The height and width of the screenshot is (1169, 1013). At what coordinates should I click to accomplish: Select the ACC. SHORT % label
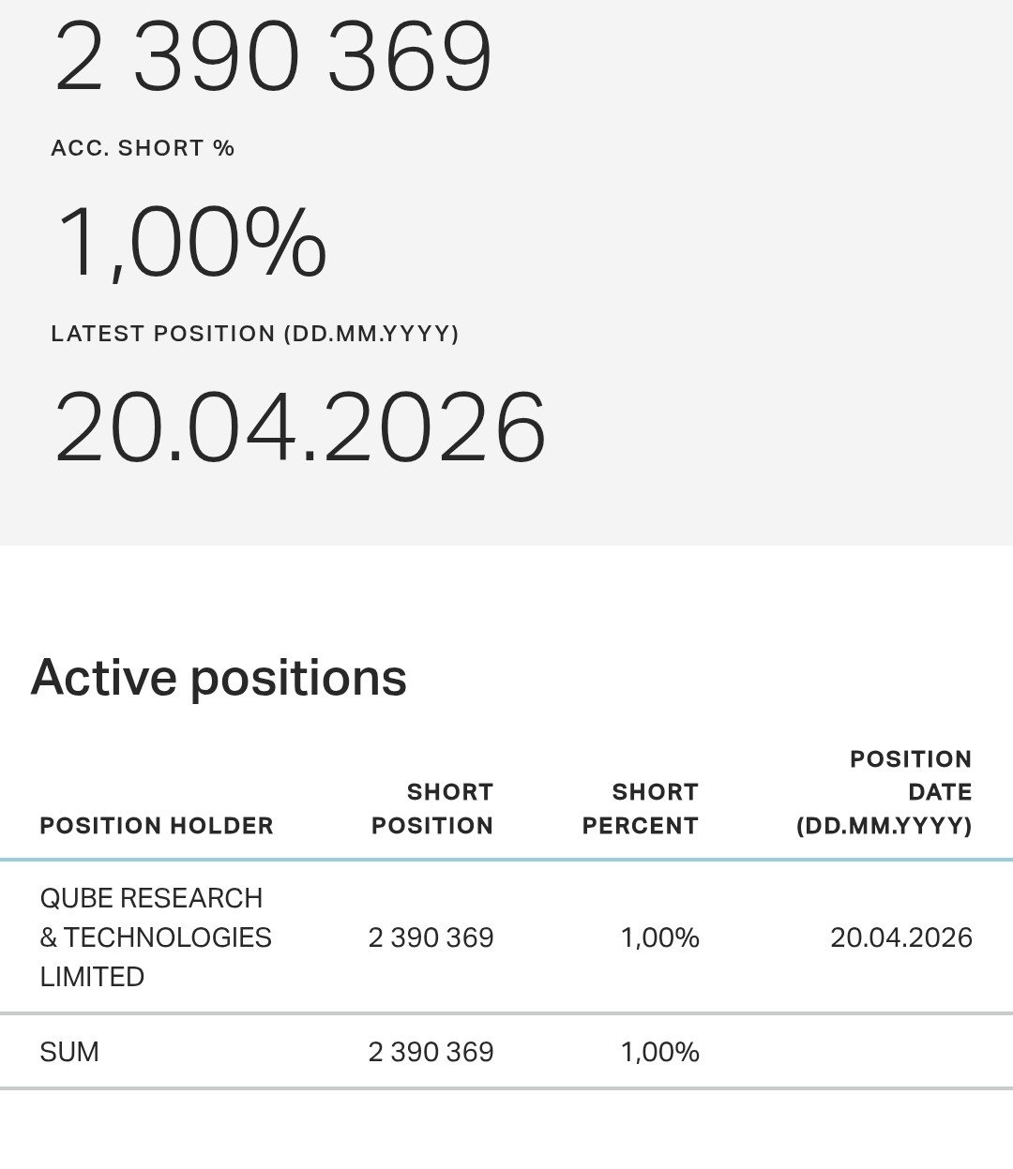click(x=143, y=148)
